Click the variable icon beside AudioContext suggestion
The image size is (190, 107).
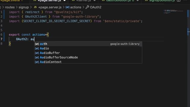37,62
